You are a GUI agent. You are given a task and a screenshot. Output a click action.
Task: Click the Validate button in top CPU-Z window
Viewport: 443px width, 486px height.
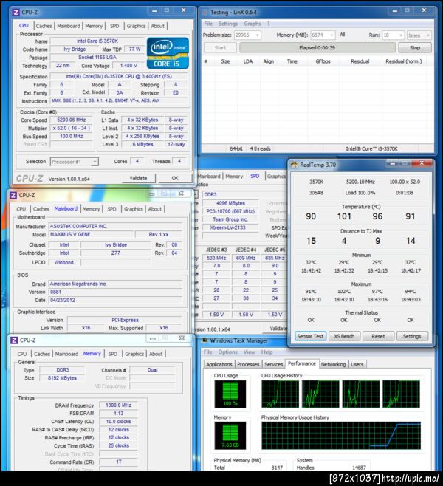click(138, 178)
